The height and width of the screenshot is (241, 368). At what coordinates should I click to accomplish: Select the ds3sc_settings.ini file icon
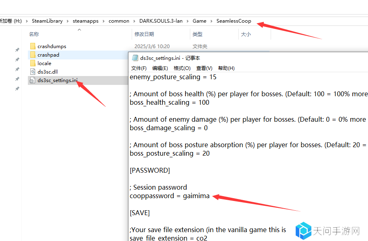coord(32,80)
